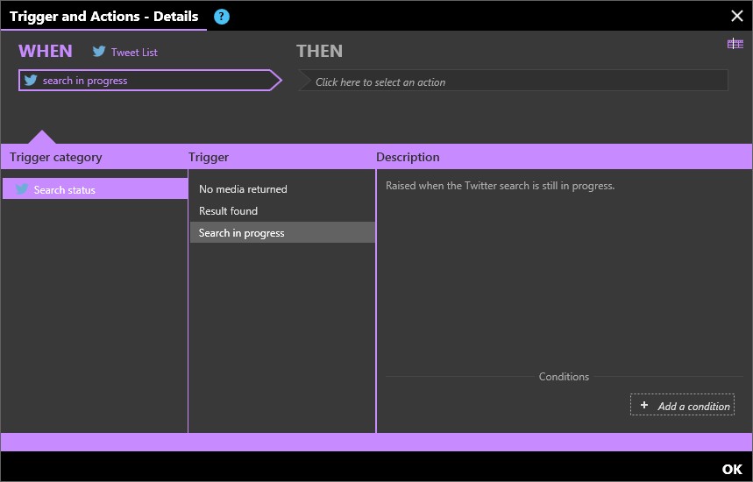Click the Twitter icon in the Search status row

[22, 189]
